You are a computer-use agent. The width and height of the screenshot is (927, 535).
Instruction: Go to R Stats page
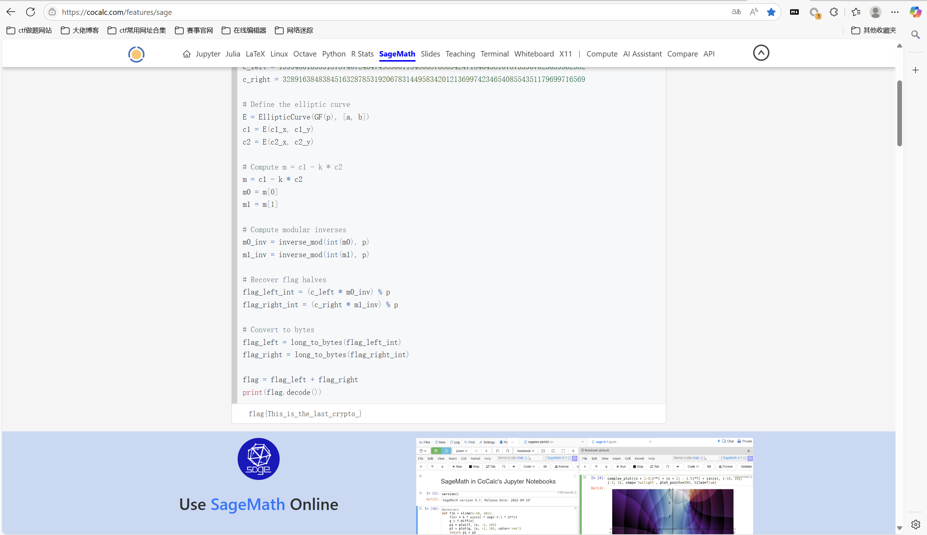point(362,54)
